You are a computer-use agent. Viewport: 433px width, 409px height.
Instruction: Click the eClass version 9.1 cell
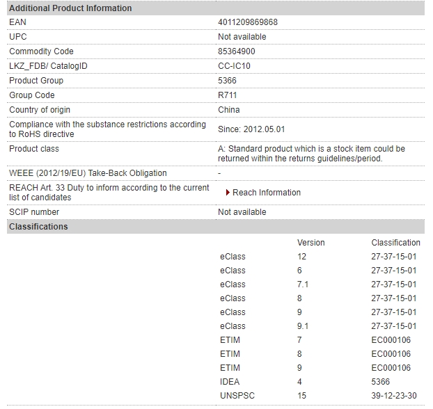point(303,326)
